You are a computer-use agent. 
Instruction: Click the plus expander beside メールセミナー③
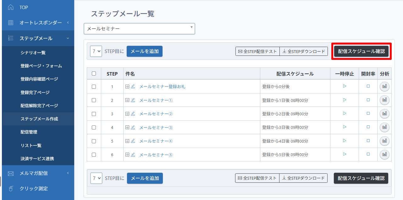(127, 127)
